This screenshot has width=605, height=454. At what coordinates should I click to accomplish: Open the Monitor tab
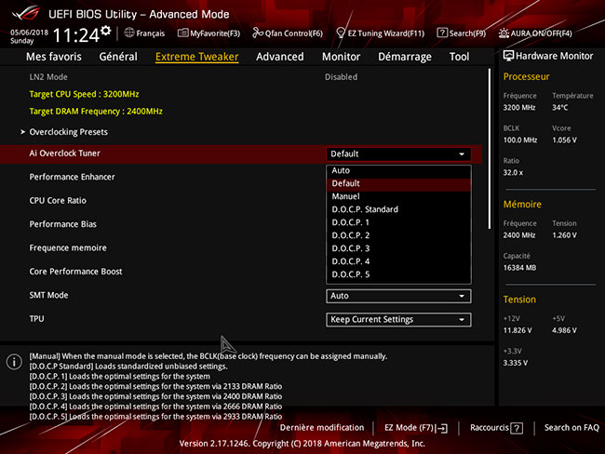click(x=341, y=57)
